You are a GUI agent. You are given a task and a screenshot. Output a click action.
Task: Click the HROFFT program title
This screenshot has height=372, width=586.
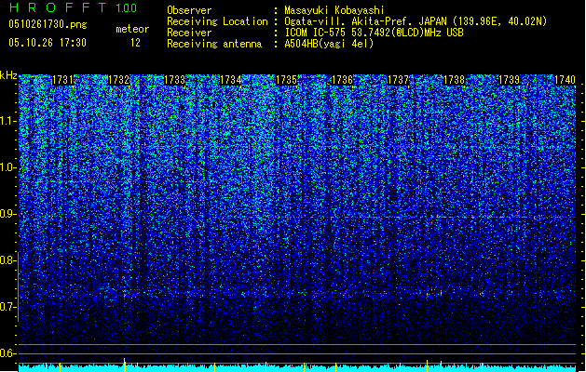pos(58,7)
